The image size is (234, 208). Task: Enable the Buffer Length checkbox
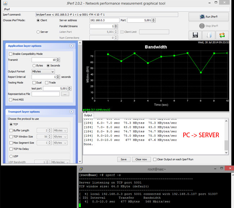coord(11,130)
